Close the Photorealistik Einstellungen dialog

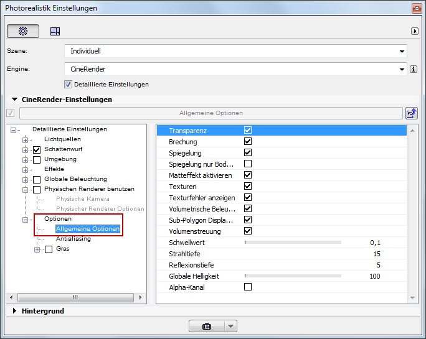click(417, 8)
